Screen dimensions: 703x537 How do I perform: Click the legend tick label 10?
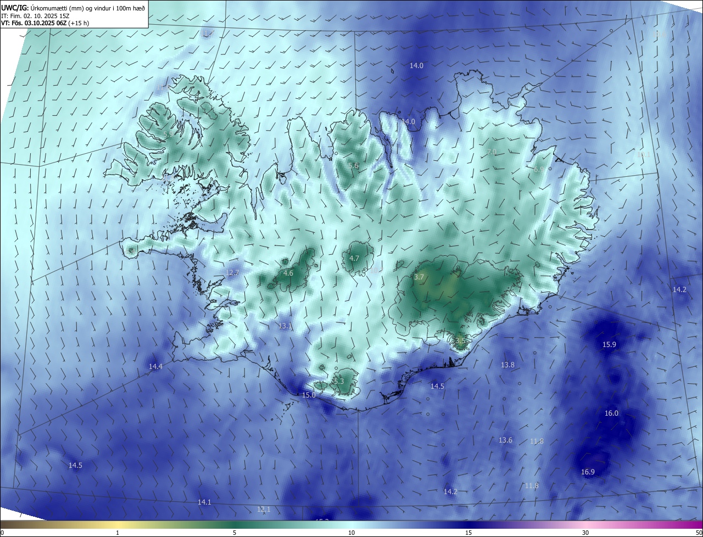pos(351,533)
